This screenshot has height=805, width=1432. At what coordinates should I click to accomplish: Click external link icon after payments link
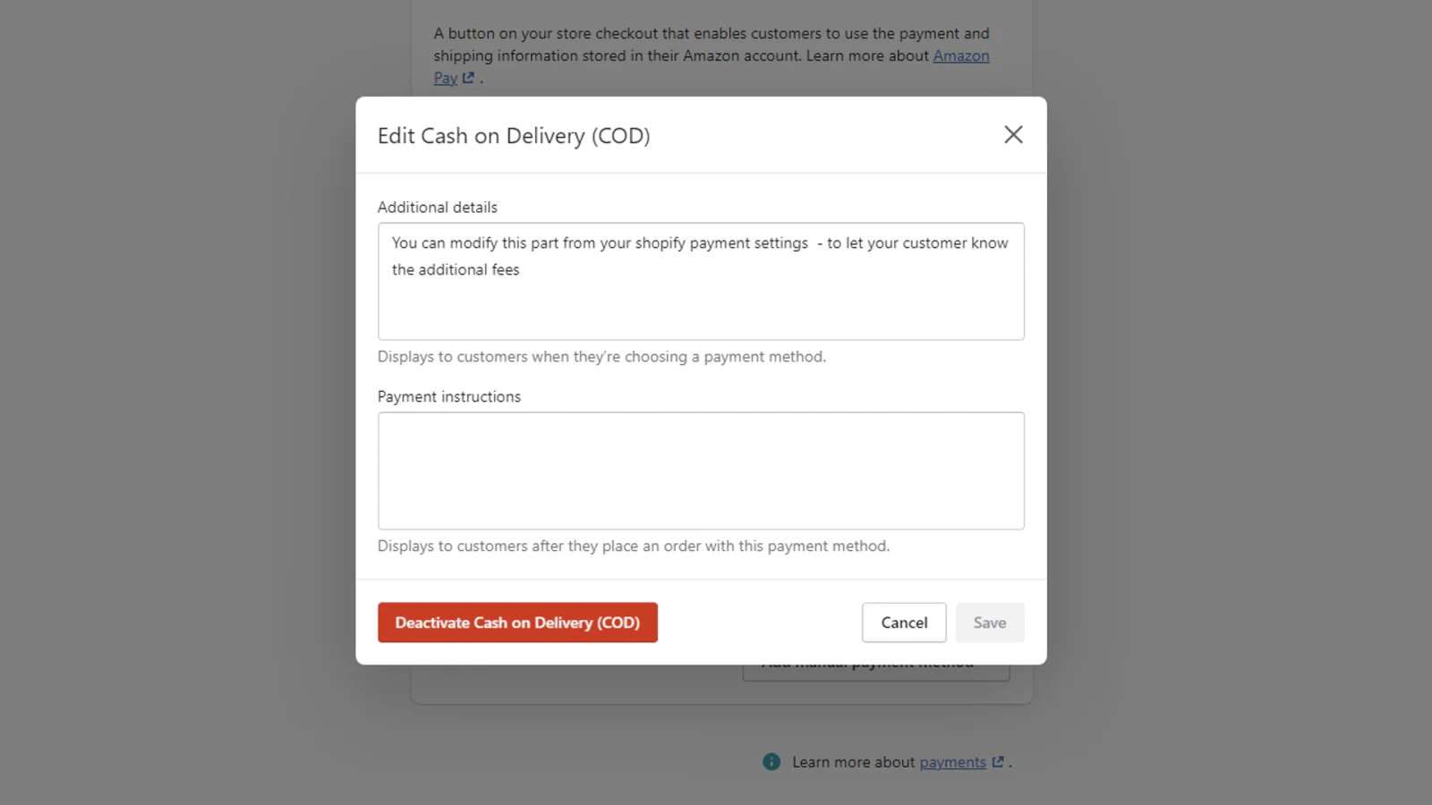998,762
